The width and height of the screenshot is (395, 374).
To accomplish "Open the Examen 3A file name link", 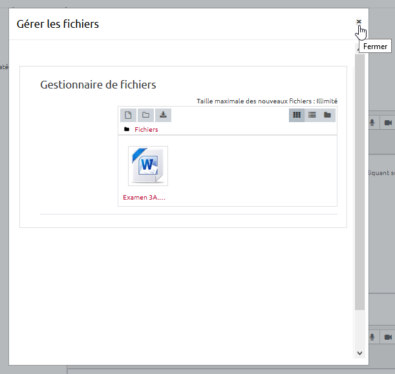I will pos(144,198).
